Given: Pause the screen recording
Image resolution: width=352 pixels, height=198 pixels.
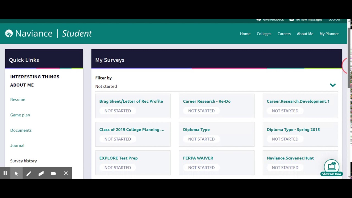Looking at the screenshot, I should click(x=5, y=174).
